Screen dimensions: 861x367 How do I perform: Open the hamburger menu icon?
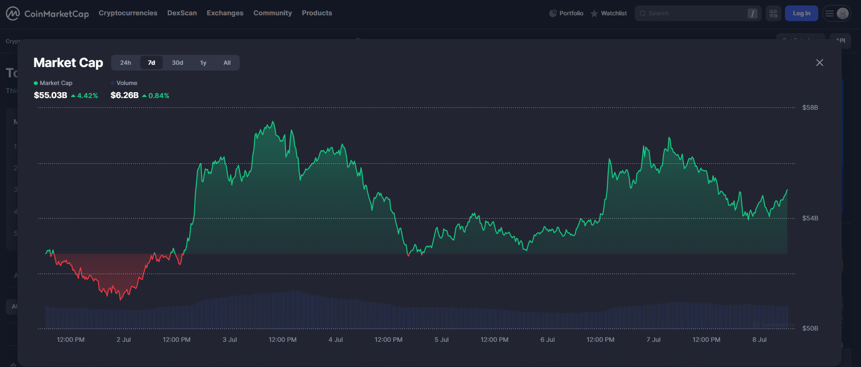(x=830, y=13)
